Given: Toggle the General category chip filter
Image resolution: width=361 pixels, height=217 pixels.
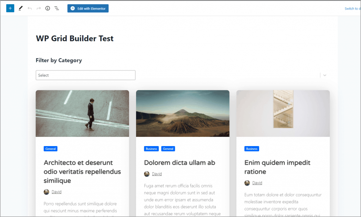Looking at the screenshot, I should pos(50,149).
